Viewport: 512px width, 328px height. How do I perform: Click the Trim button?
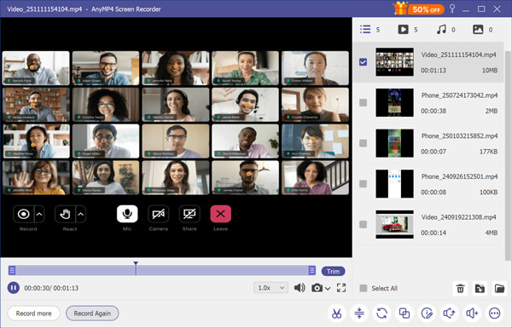333,271
